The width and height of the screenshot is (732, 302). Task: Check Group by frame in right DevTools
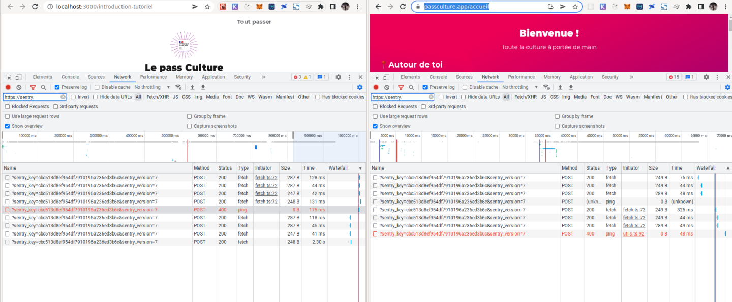pyautogui.click(x=558, y=116)
